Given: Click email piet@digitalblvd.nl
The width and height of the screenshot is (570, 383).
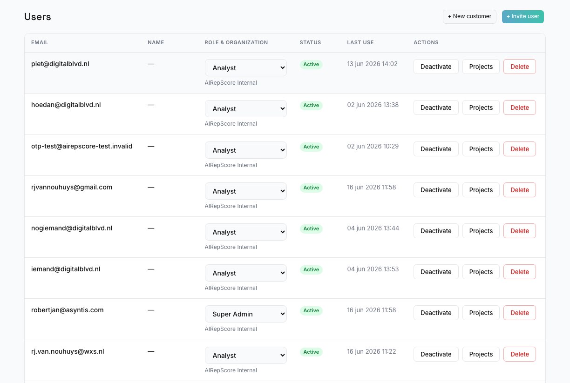Looking at the screenshot, I should tap(60, 64).
